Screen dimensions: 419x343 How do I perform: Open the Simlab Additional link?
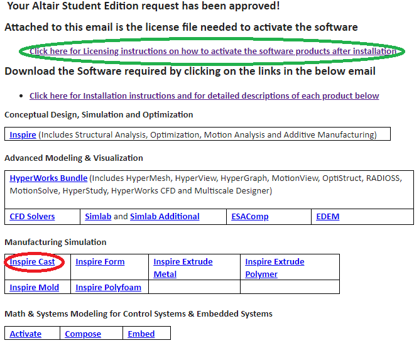coord(165,216)
